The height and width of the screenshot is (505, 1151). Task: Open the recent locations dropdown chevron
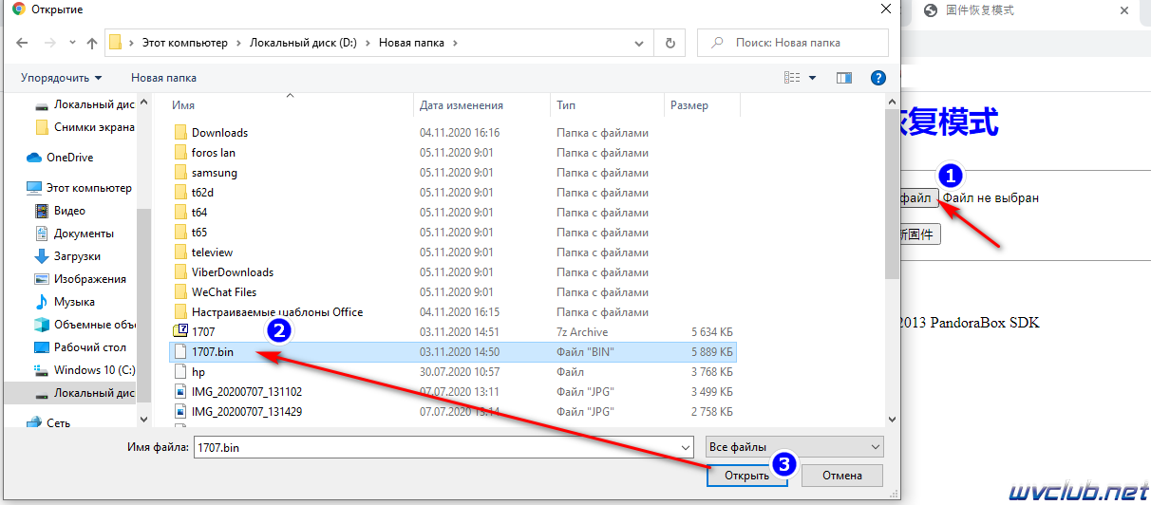coord(71,43)
